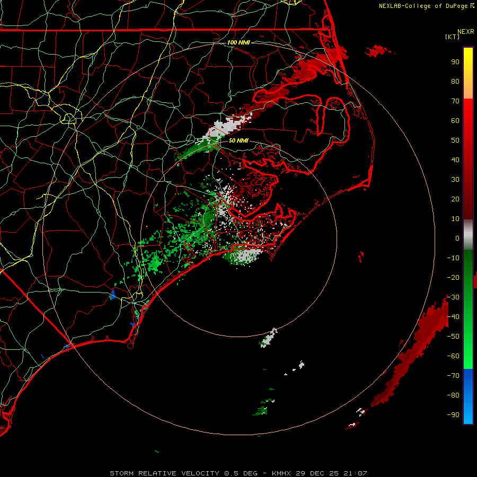
Task: Click the -60 value on velocity scale
Action: point(453,356)
